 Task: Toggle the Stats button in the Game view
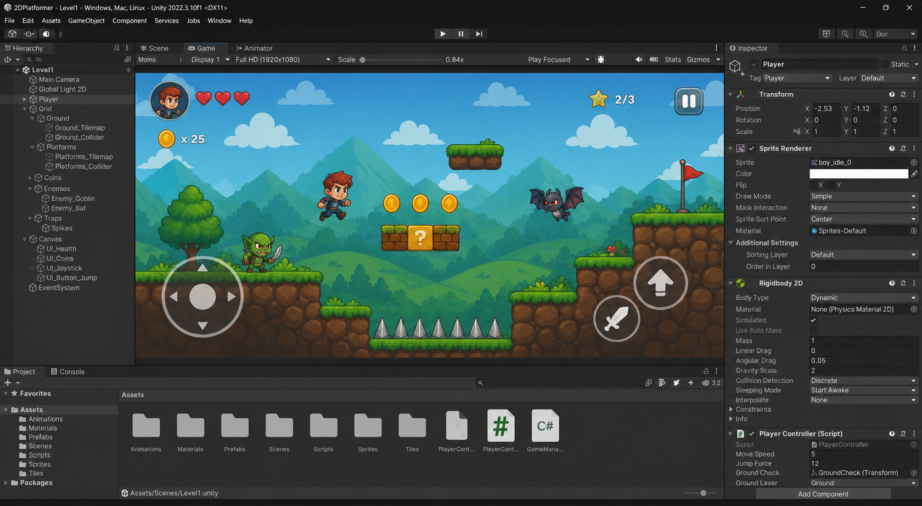coord(672,60)
